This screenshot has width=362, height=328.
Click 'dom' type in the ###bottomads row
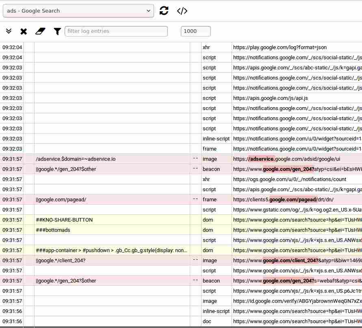[x=208, y=230]
